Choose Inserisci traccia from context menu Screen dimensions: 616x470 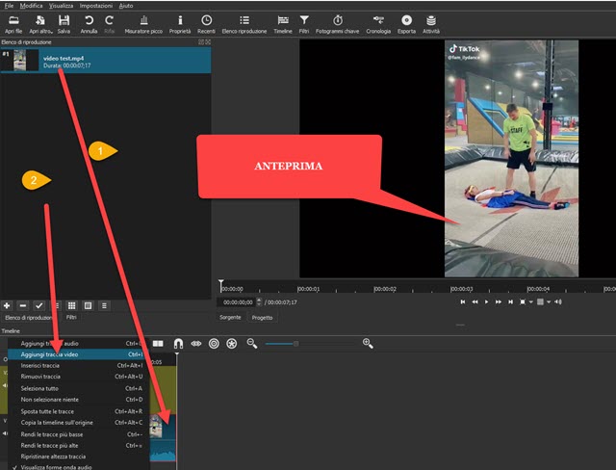coord(79,365)
